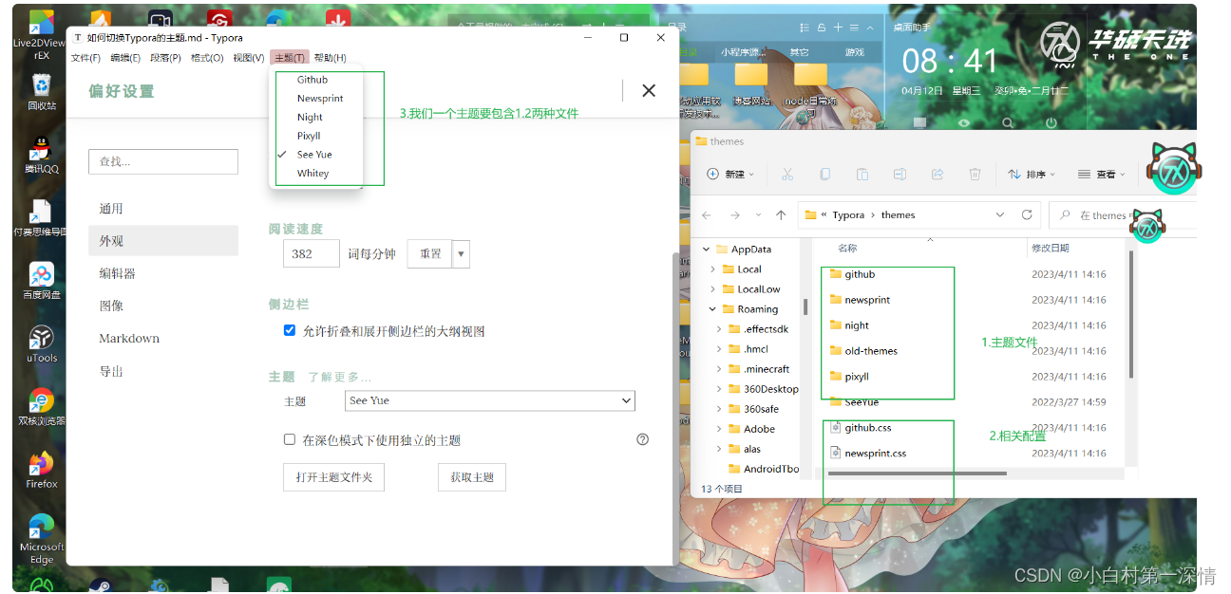
Task: Collapse the AppData tree node
Action: pos(706,249)
